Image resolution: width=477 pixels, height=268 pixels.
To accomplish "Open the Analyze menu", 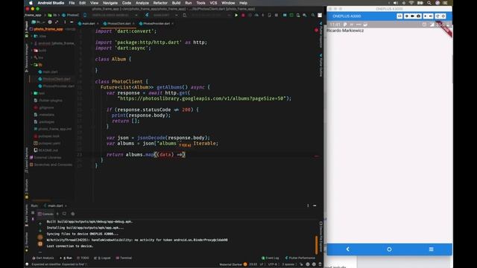I will pos(142,3).
